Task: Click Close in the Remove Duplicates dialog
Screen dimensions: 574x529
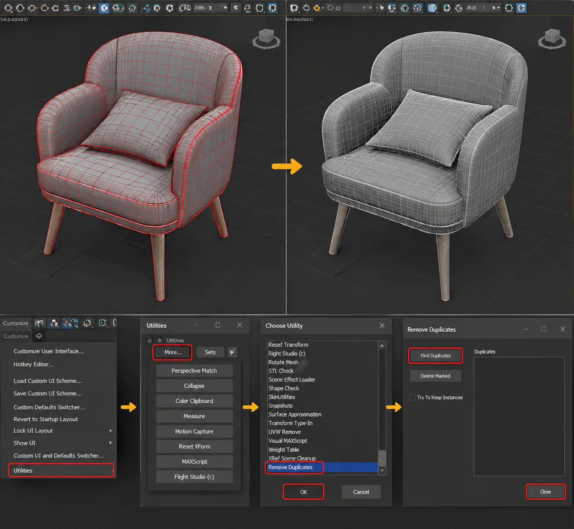Action: tap(545, 492)
